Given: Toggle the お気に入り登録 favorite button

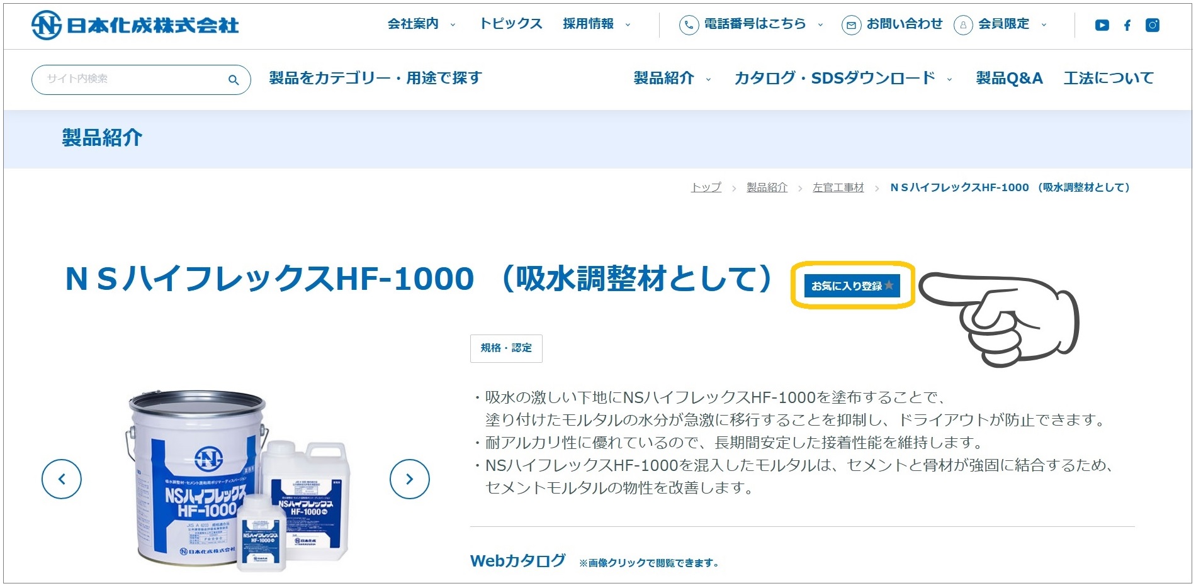Looking at the screenshot, I should (x=852, y=285).
